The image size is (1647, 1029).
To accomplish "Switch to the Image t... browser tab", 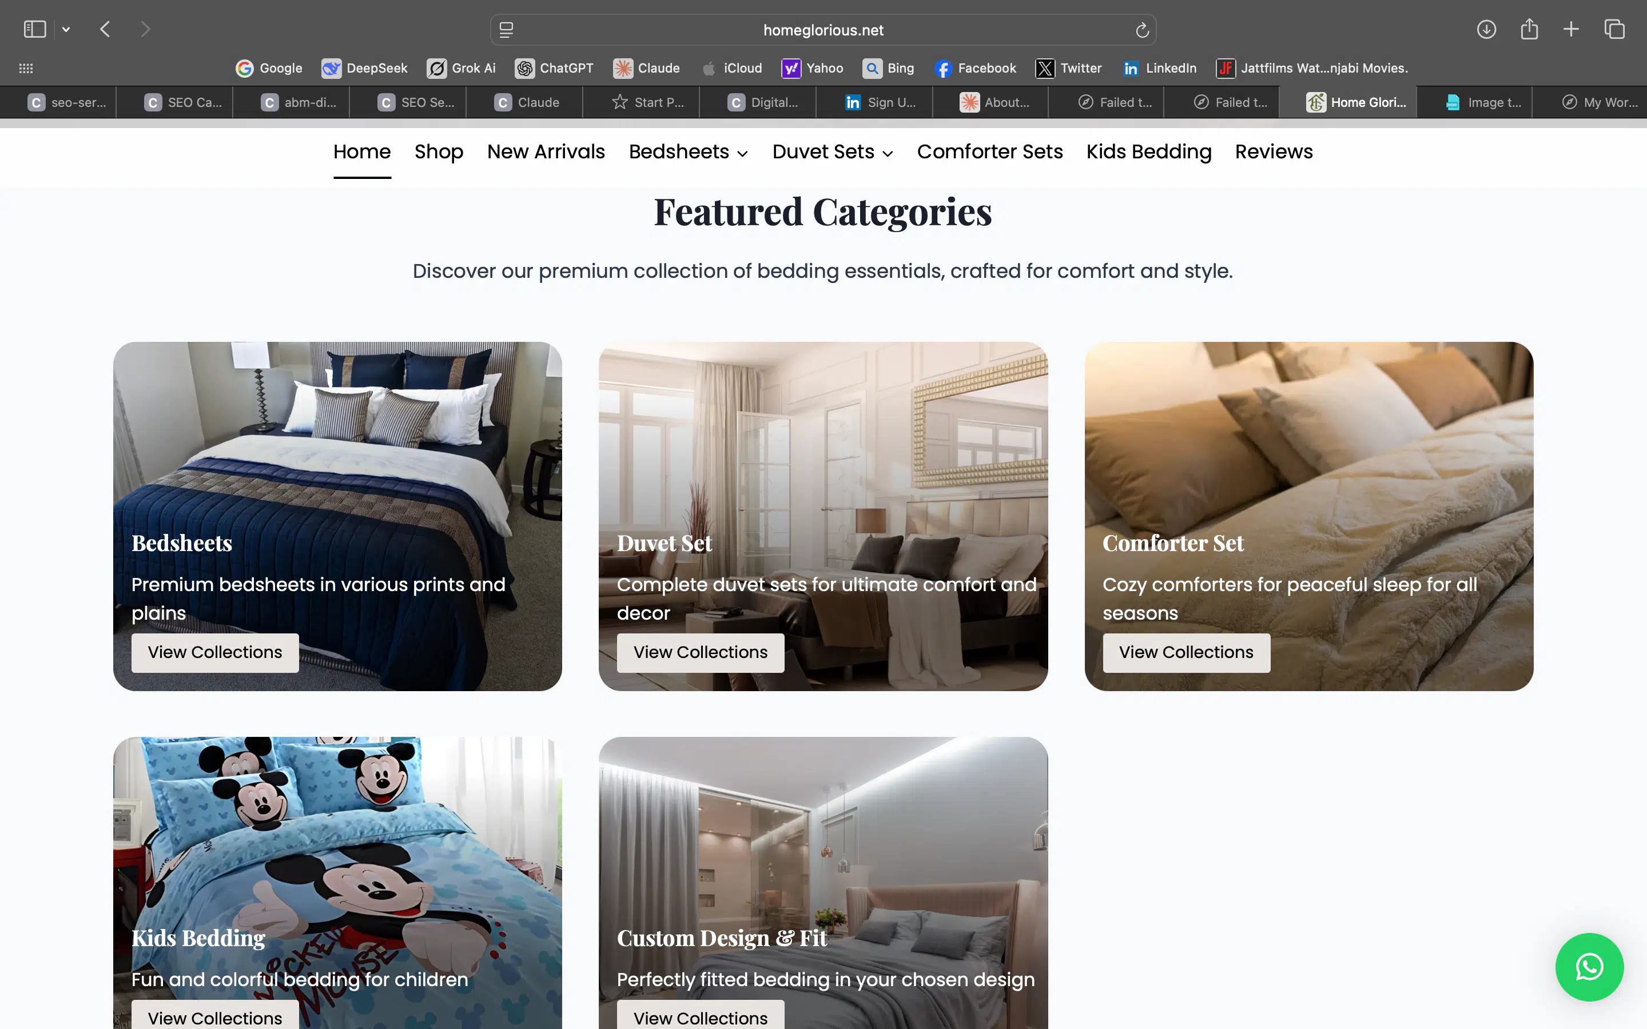I will tap(1483, 102).
